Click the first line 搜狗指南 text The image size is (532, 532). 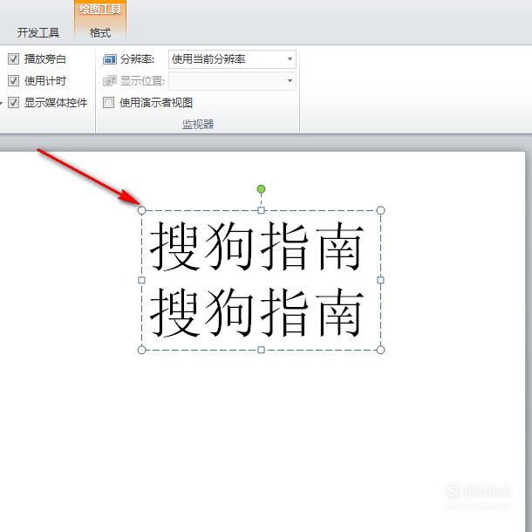[256, 246]
